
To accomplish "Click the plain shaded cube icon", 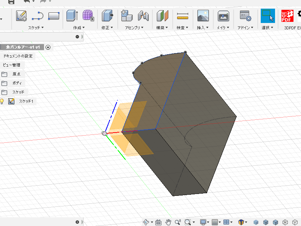I will (x=256, y=222).
